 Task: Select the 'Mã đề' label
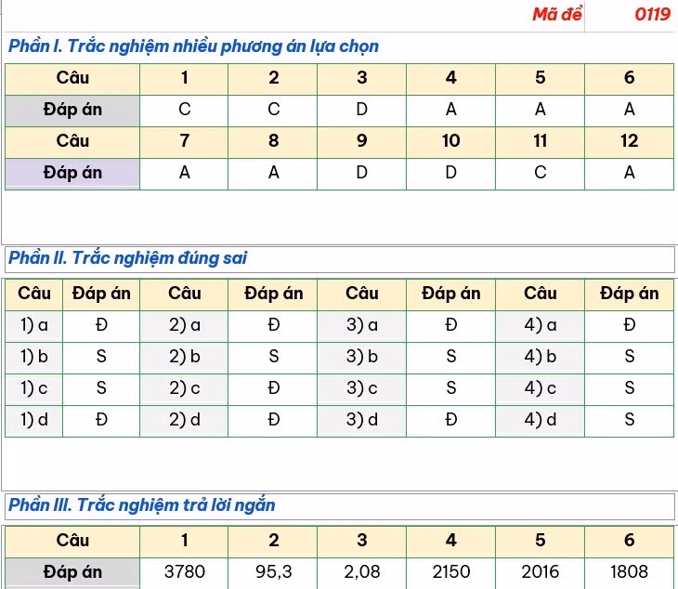coord(557,14)
